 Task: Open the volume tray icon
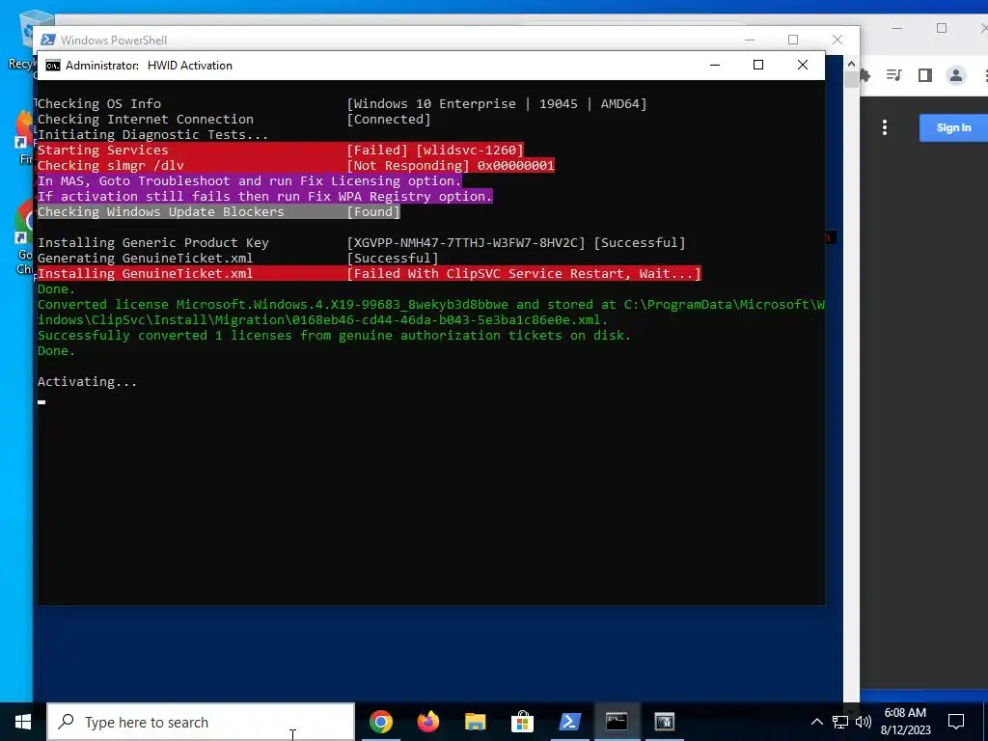click(x=864, y=722)
